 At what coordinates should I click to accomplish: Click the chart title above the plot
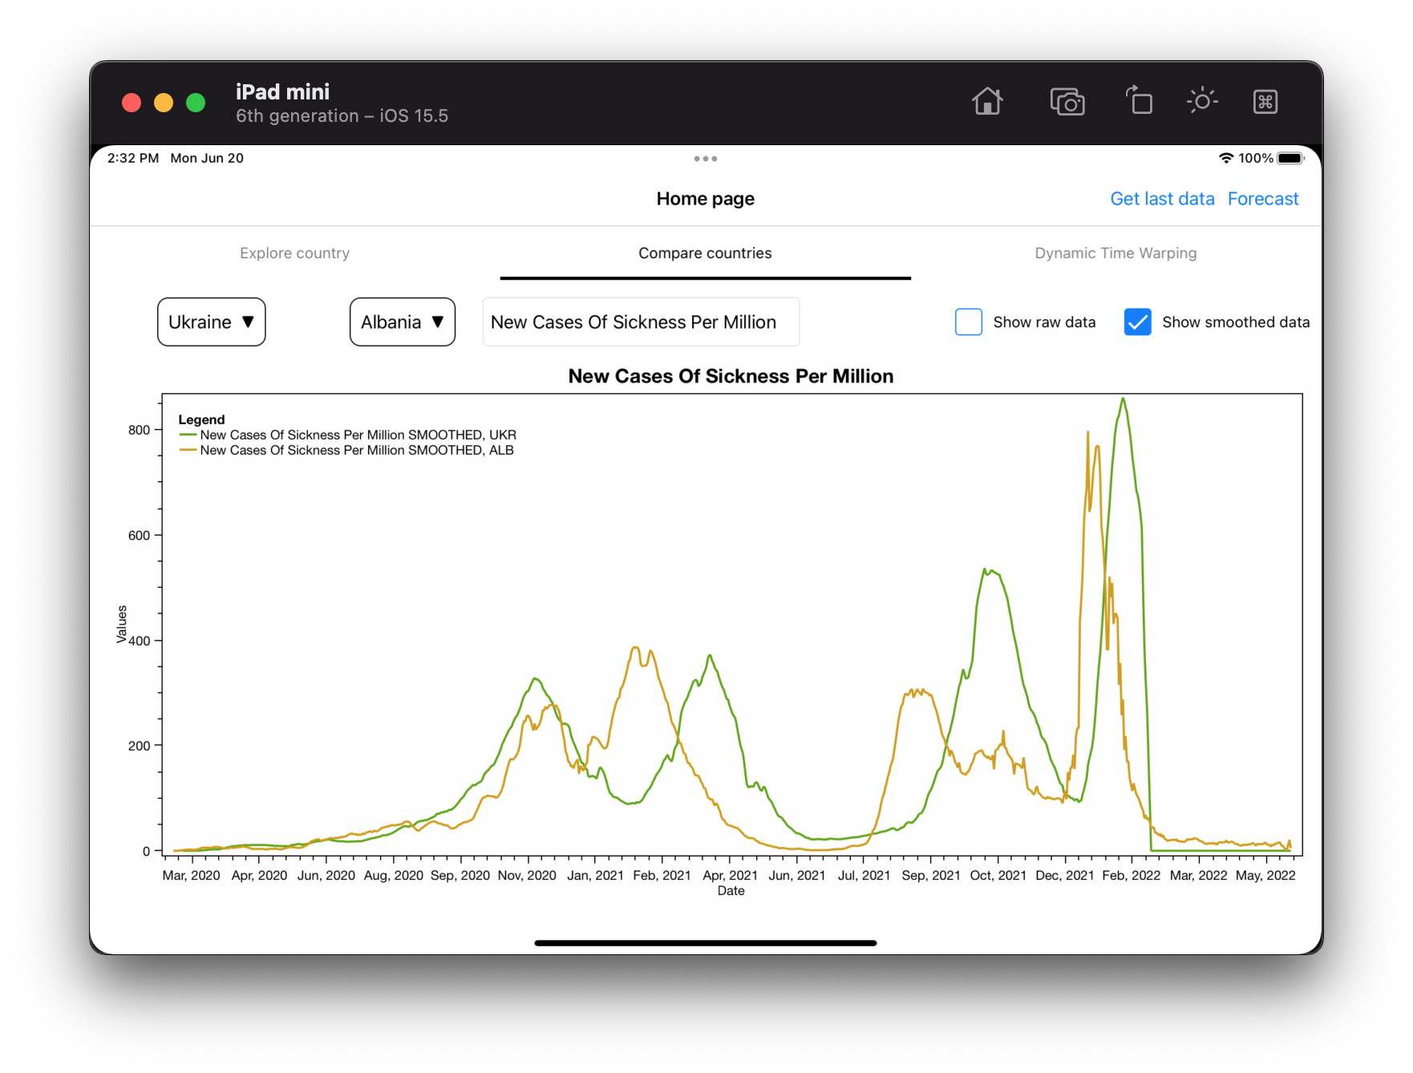[731, 376]
